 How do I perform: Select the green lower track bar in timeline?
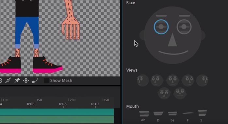(x=57, y=119)
